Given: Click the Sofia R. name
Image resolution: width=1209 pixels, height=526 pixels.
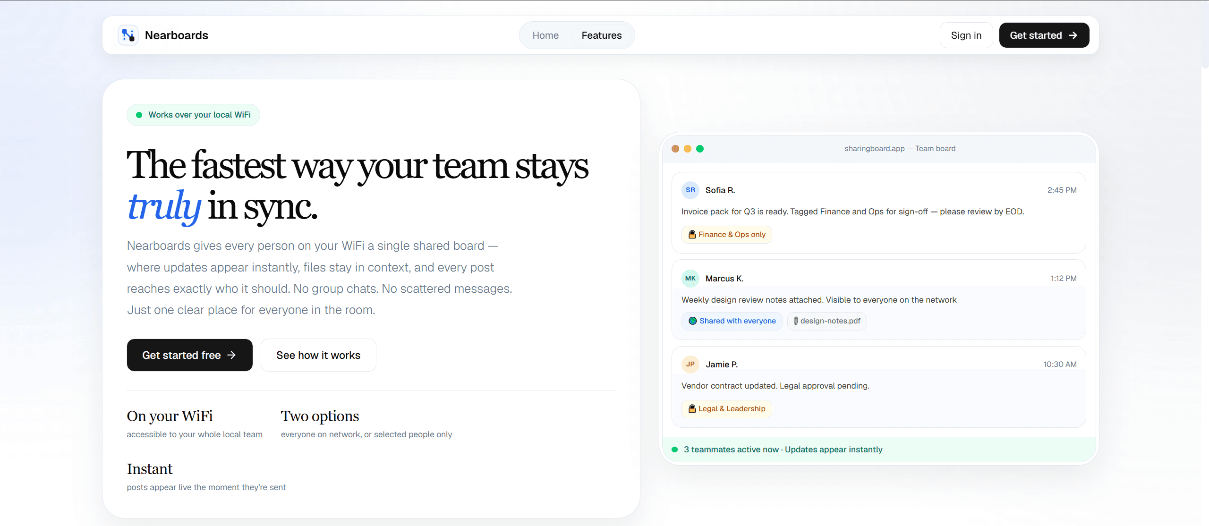Looking at the screenshot, I should tap(720, 190).
